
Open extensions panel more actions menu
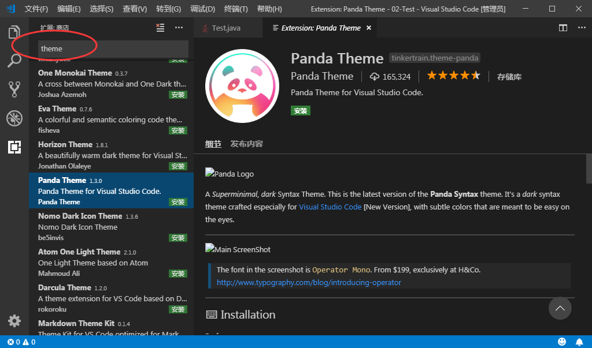pyautogui.click(x=179, y=28)
